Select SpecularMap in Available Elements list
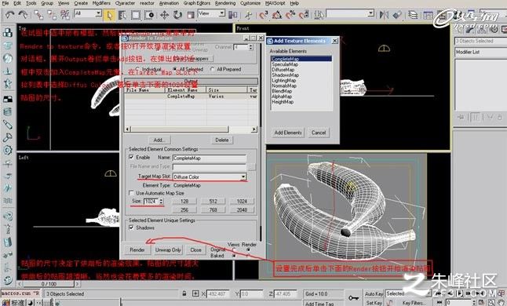Image resolution: width=507 pixels, height=306 pixels. click(x=285, y=64)
